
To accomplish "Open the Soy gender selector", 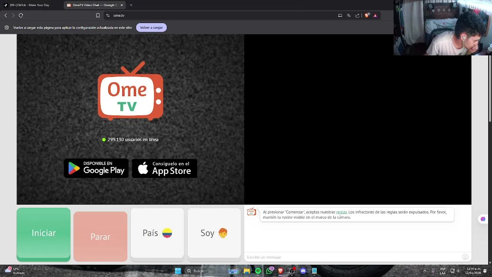I will pos(214,233).
